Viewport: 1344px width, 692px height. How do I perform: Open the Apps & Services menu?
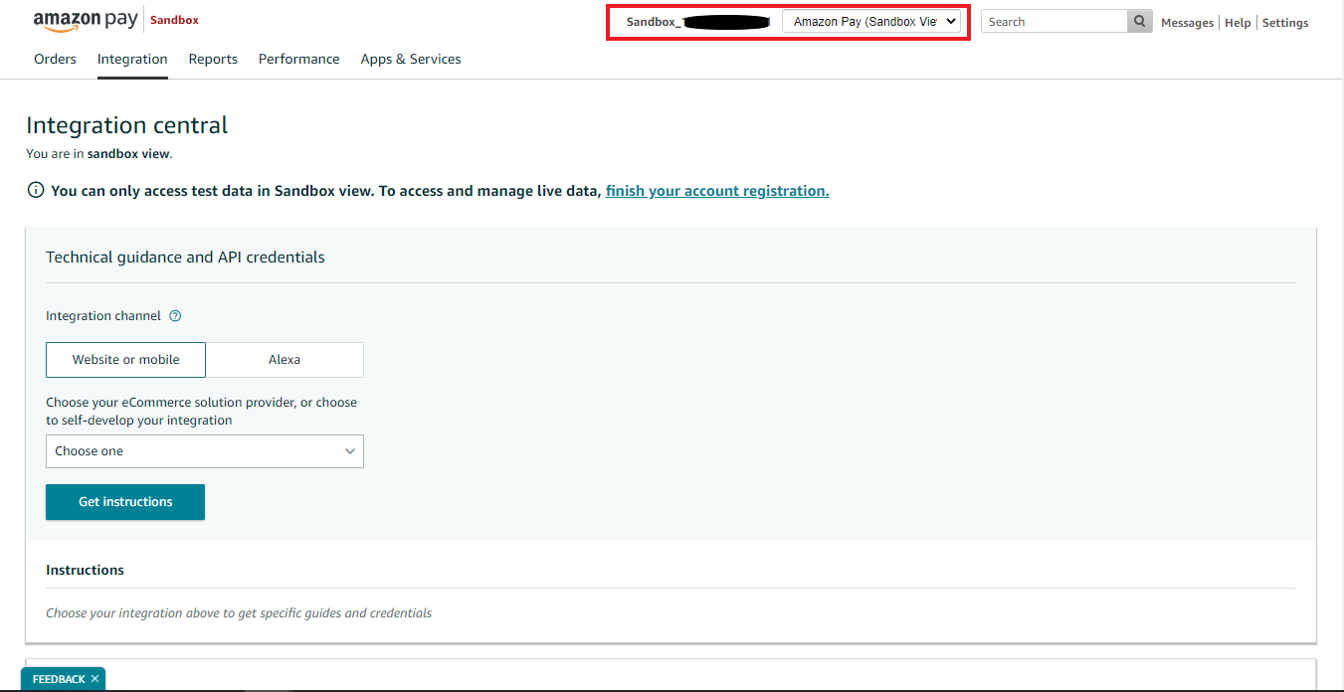point(411,59)
